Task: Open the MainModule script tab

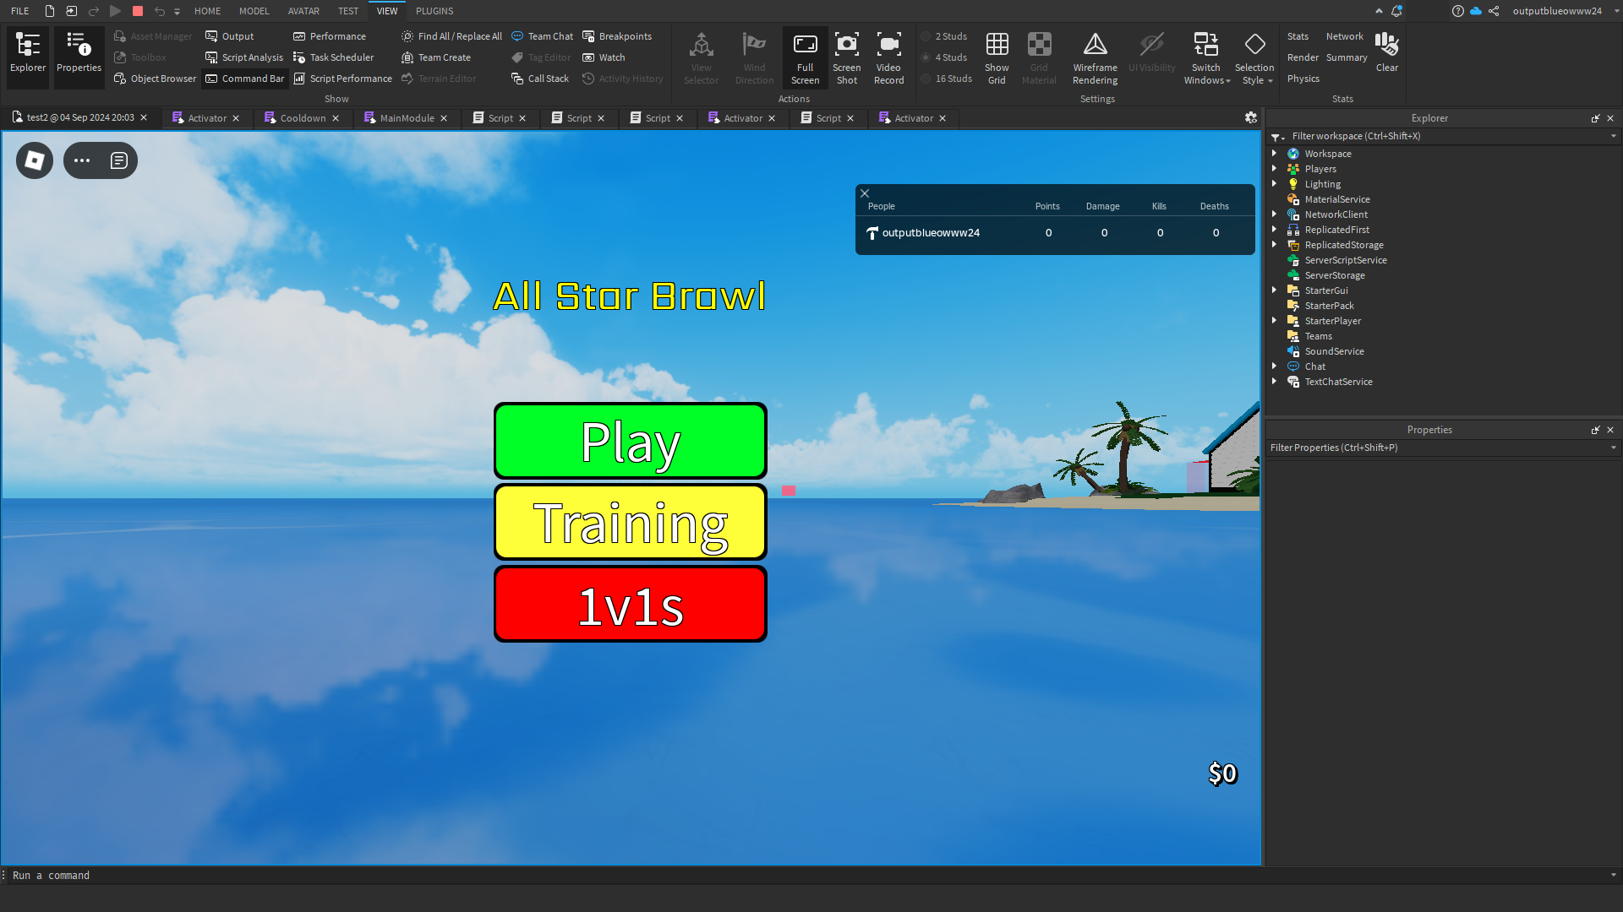Action: tap(407, 118)
